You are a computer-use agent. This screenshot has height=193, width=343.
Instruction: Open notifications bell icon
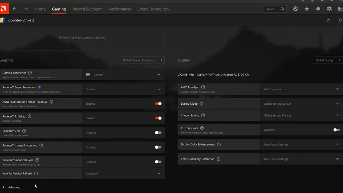318,9
